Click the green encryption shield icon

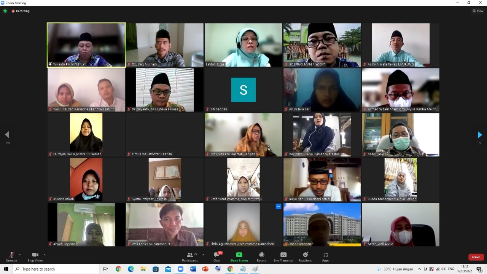click(5, 11)
